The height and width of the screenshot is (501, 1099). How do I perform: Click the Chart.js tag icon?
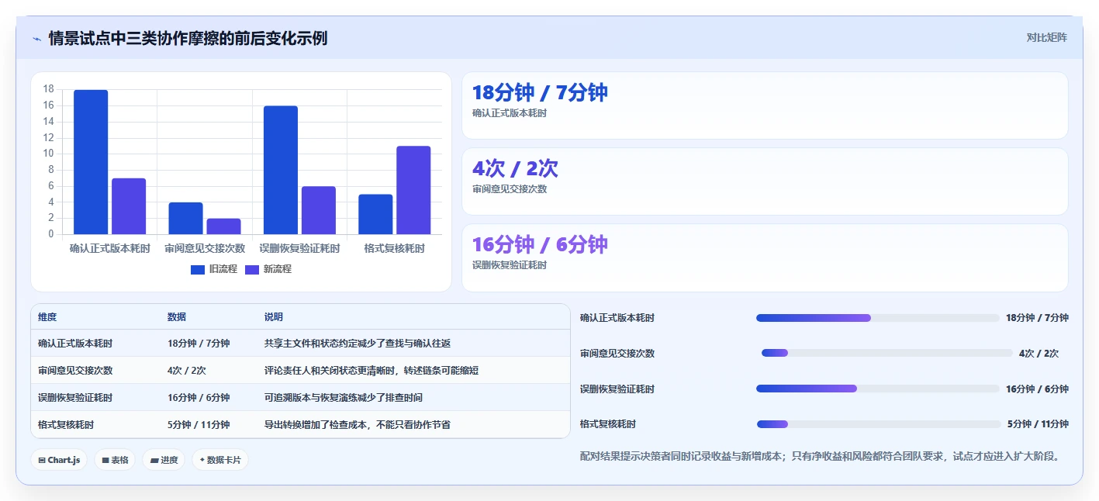(x=42, y=460)
